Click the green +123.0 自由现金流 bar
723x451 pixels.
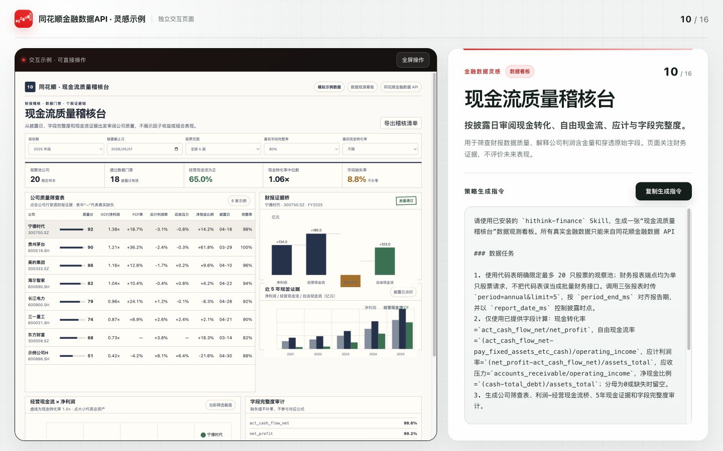[385, 261]
